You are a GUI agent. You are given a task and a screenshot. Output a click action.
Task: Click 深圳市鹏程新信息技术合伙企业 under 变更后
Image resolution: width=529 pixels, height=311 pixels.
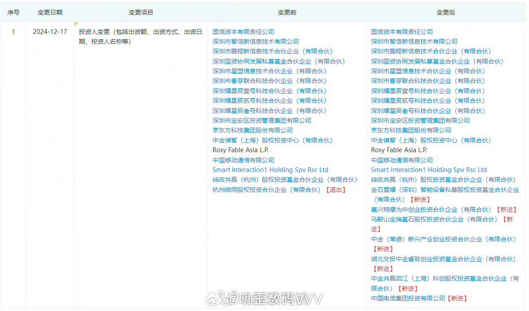click(x=431, y=51)
